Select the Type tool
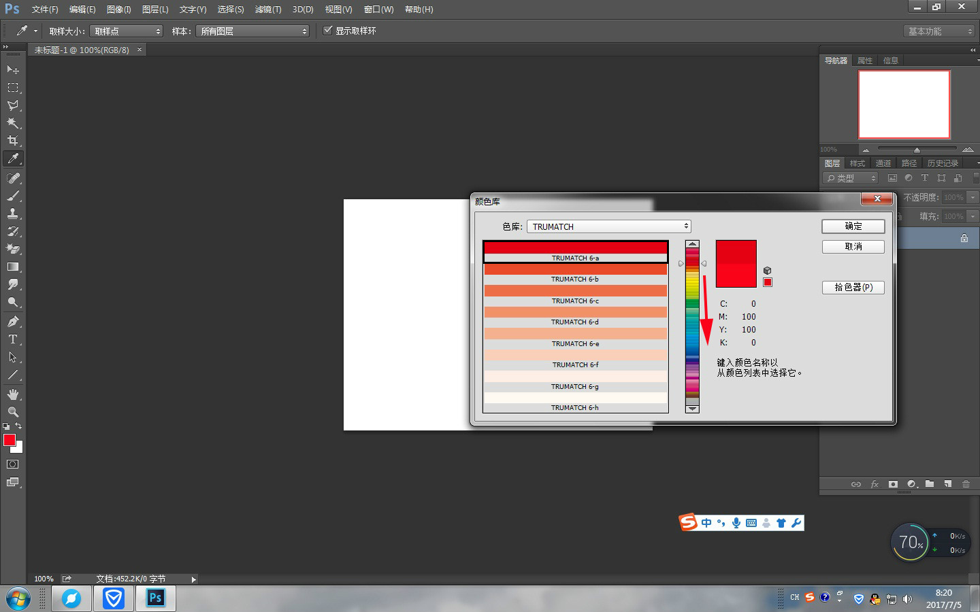 click(13, 339)
